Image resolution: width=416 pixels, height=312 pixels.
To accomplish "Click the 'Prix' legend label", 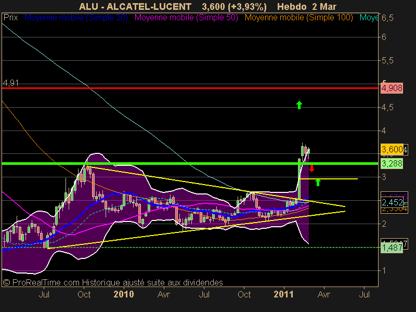I will click(10, 18).
